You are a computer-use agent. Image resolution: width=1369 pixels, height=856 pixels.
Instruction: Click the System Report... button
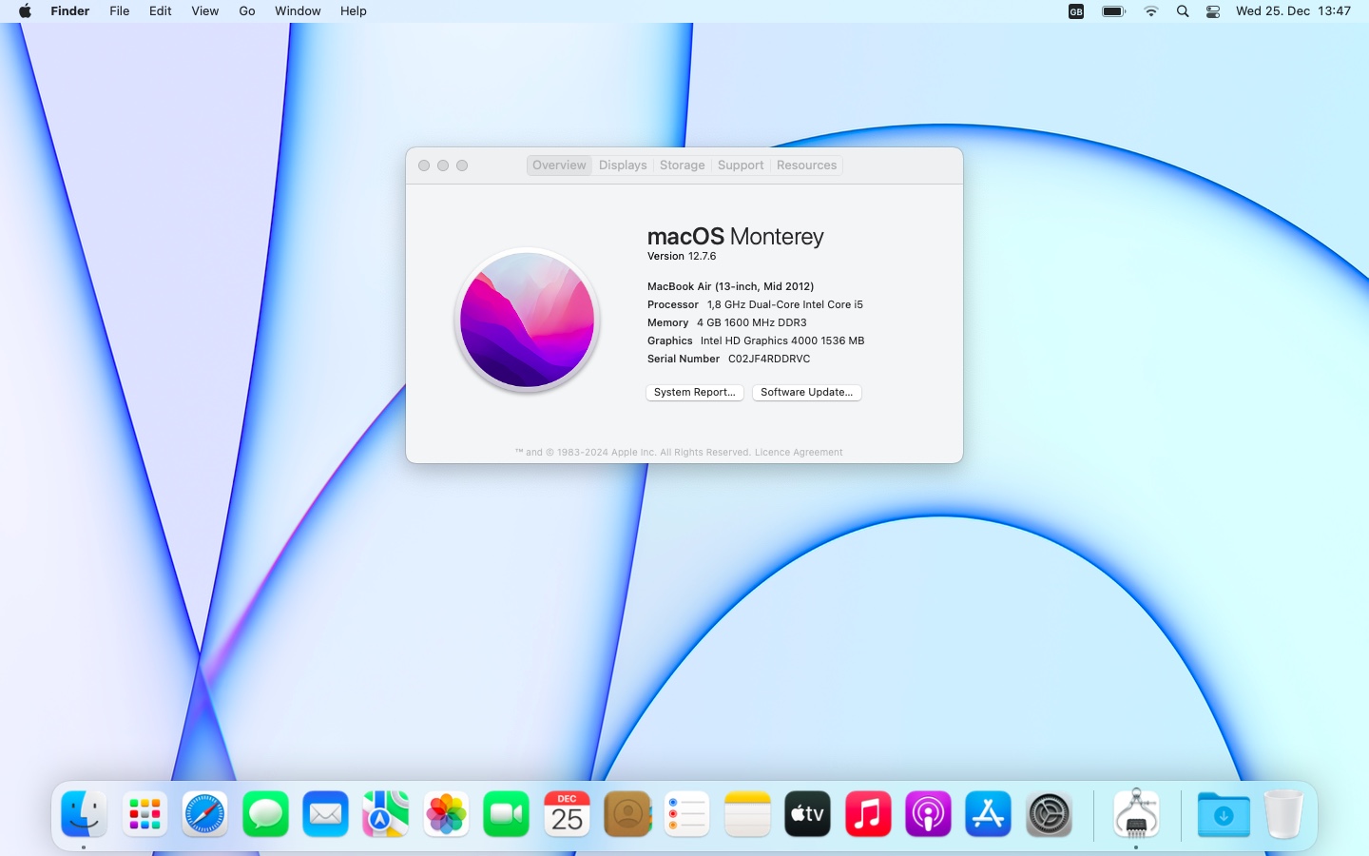coord(695,392)
